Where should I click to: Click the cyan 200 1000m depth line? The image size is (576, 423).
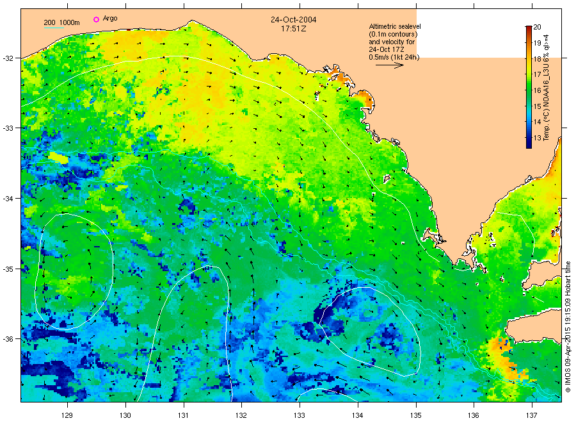click(54, 28)
